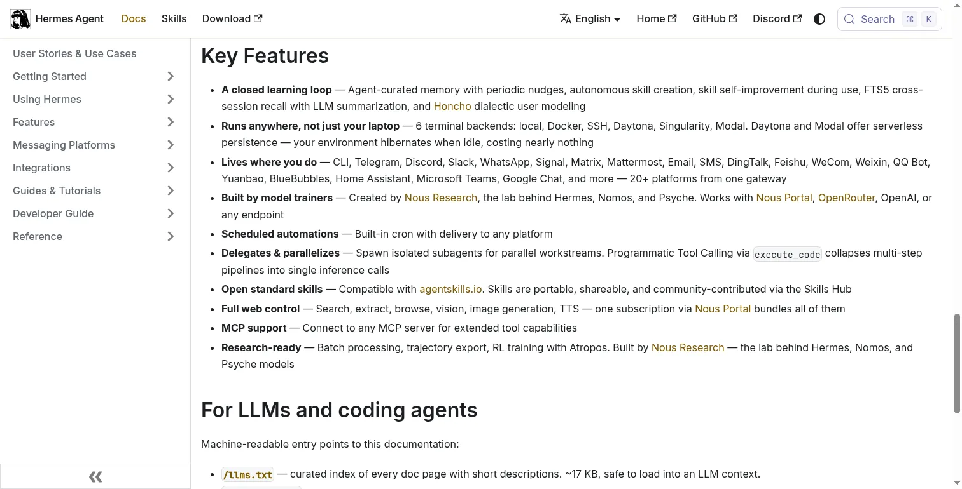Click the execute_code inline code
962x489 pixels.
point(788,254)
